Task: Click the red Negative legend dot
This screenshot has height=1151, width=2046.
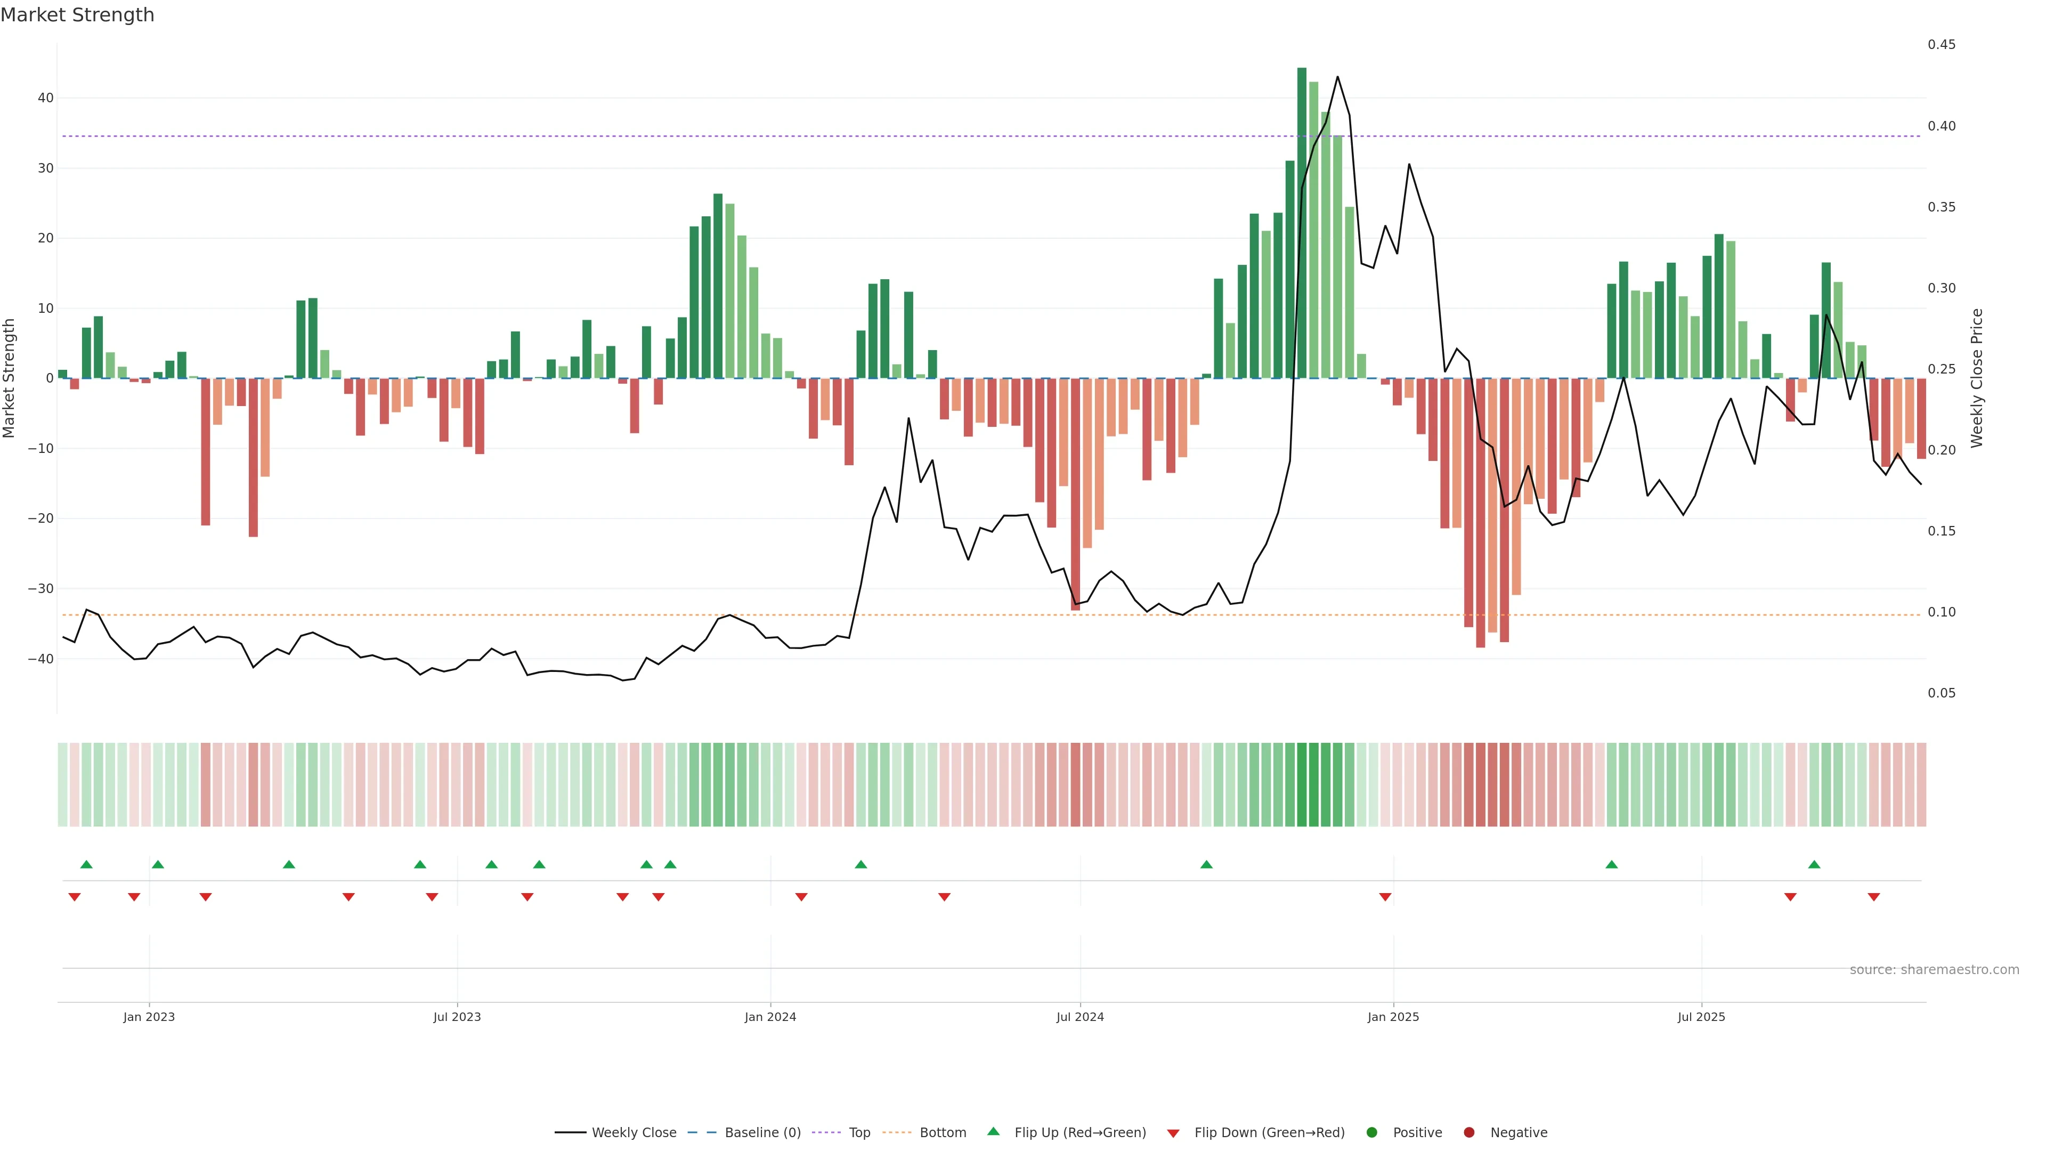Action: 1468,1132
